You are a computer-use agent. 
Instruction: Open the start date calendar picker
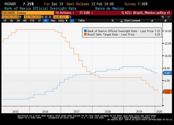tap(20, 17)
